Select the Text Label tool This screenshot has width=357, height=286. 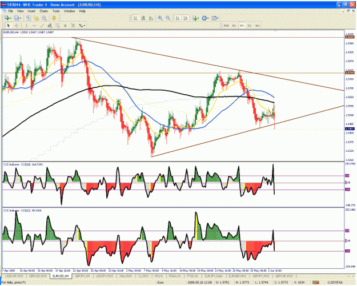73,26
